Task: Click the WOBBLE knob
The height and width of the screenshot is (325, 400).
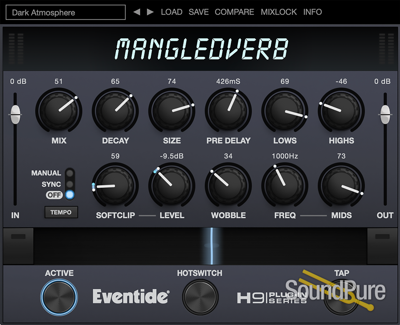Action: 228,185
